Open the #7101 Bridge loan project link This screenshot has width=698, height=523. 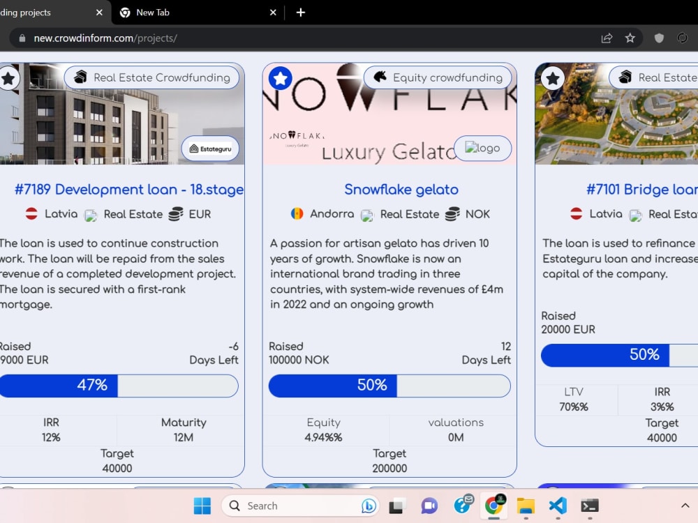[x=642, y=190]
